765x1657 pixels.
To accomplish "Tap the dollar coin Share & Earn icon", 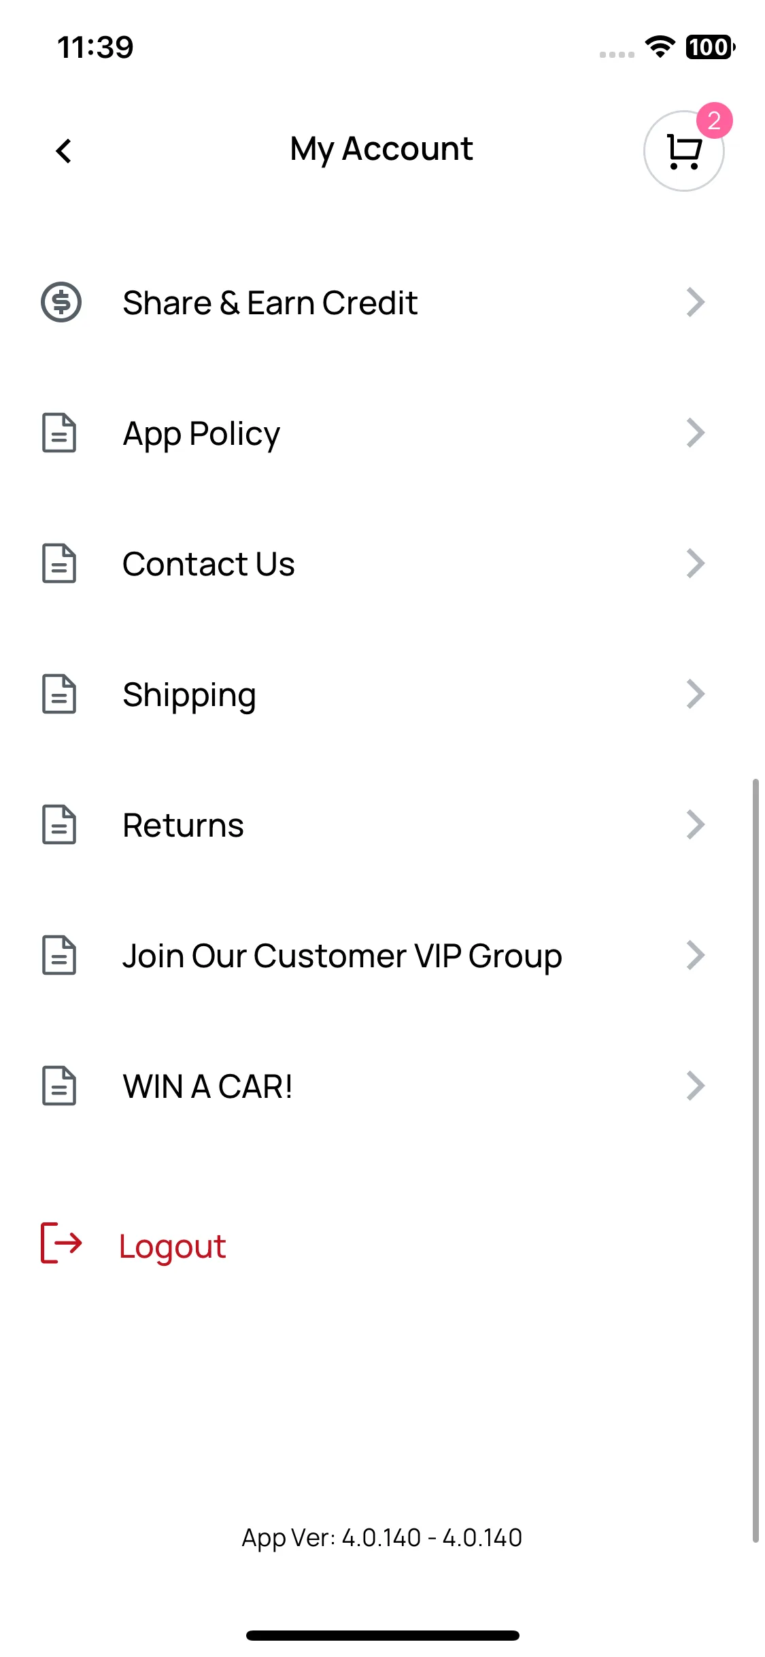I will tap(61, 302).
